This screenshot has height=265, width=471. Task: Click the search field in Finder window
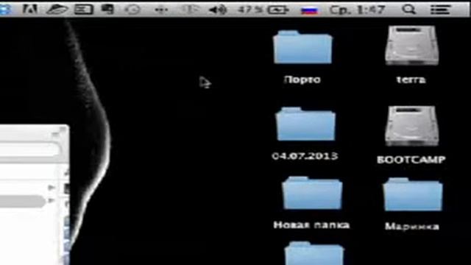point(29,149)
